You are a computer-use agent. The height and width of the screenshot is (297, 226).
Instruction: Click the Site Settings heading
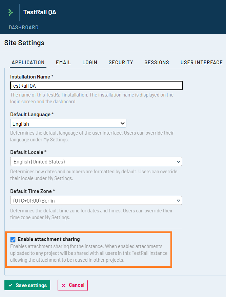tap(24, 43)
